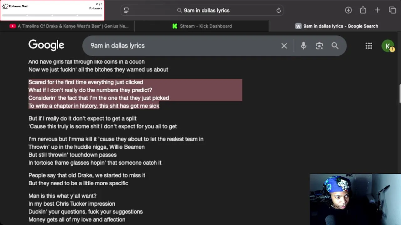Open a new tab with the plus icon
The image size is (401, 225).
378,10
